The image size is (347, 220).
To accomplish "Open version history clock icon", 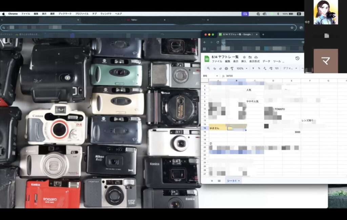I will [x=297, y=58].
